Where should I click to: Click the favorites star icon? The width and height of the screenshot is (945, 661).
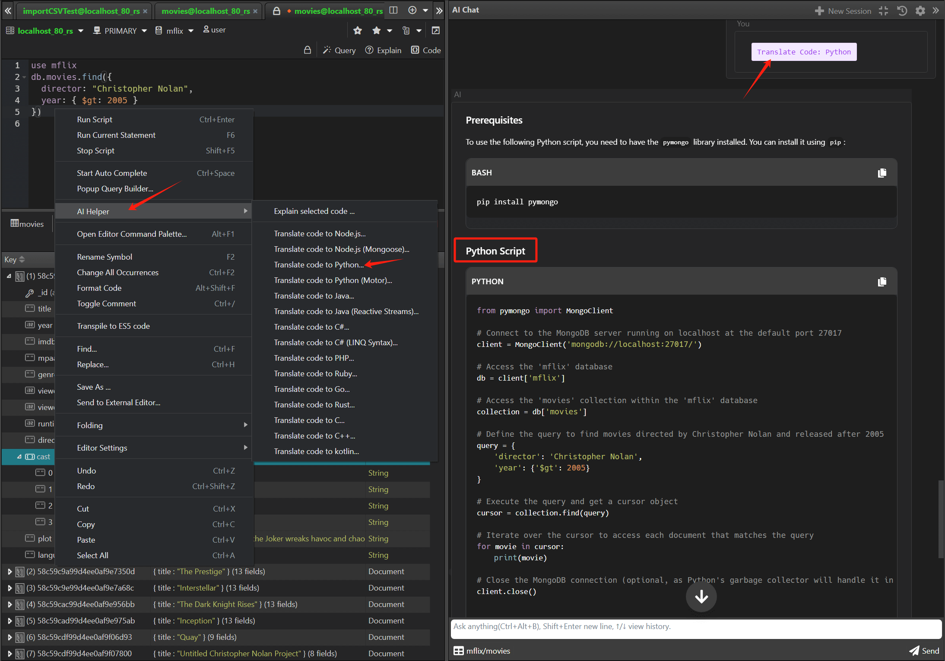377,30
